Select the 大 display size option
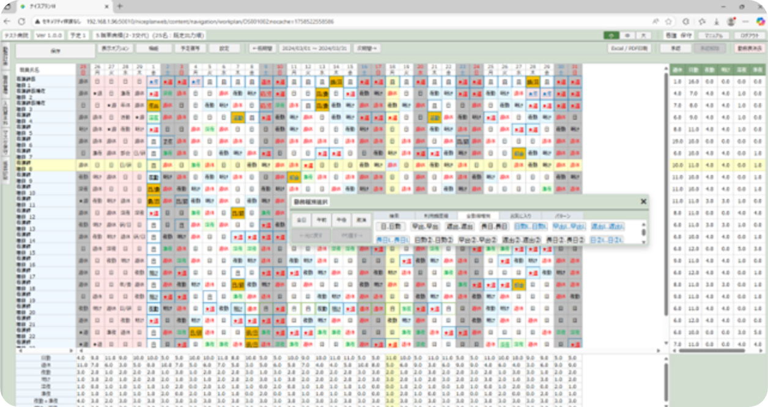 coord(644,35)
